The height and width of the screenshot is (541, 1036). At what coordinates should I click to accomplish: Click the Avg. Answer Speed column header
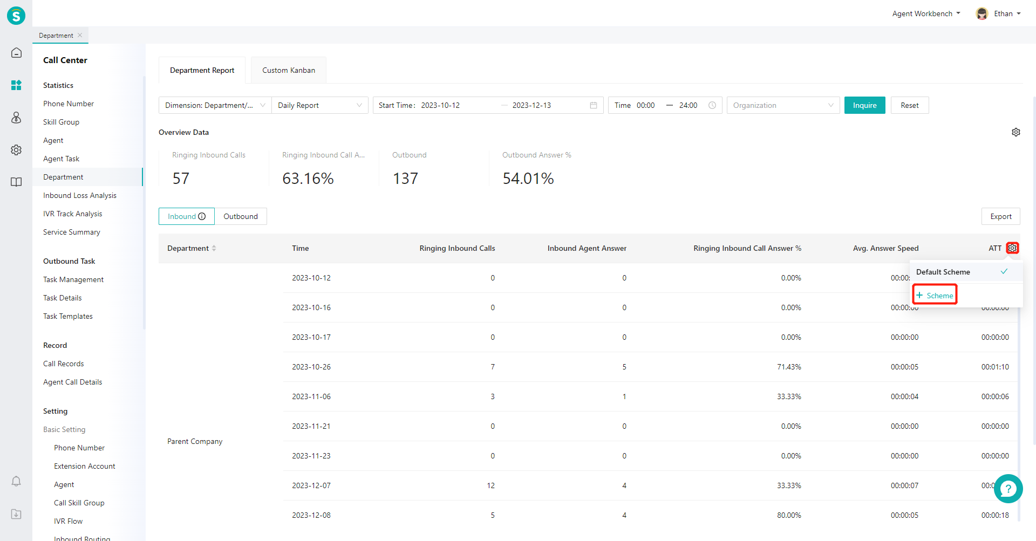(x=885, y=248)
